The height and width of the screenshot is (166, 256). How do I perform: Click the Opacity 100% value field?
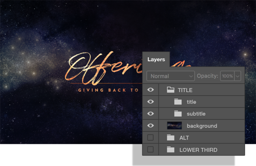[227, 76]
